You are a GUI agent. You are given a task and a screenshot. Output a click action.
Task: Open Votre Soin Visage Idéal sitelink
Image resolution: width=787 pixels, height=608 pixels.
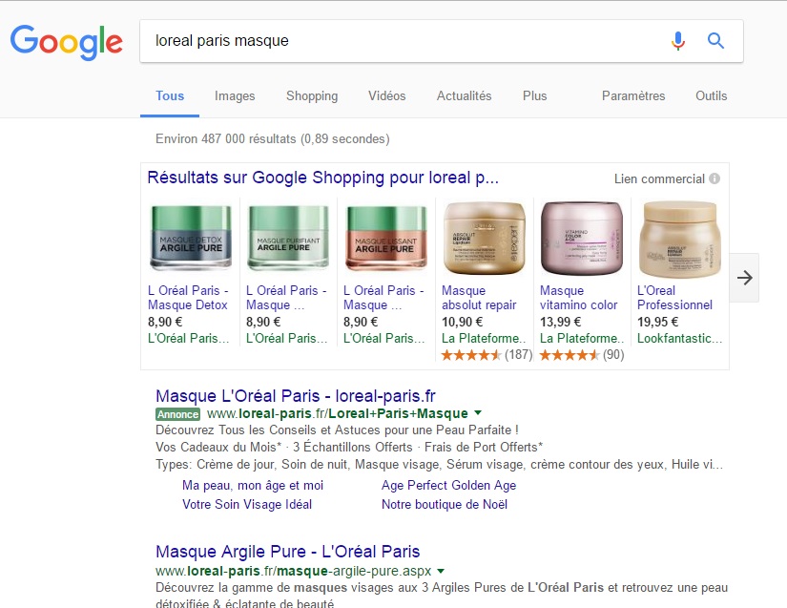[x=247, y=505]
